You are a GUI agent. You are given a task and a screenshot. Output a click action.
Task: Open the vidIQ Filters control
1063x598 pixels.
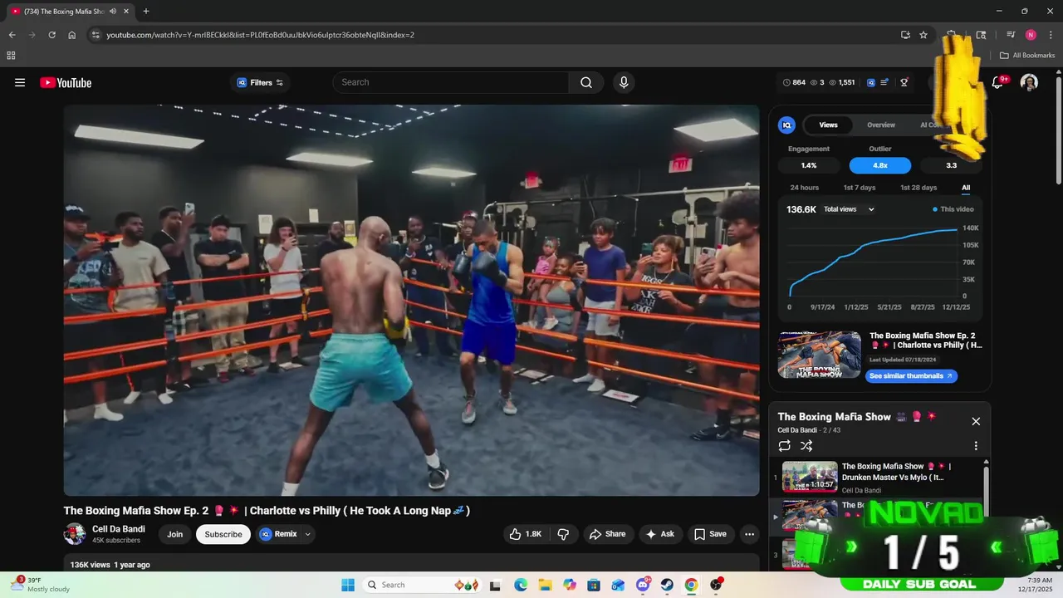click(x=260, y=82)
